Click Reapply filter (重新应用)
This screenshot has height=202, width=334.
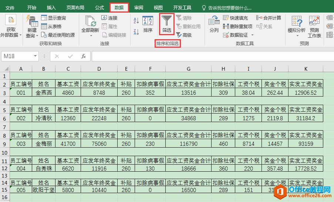pos(188,27)
